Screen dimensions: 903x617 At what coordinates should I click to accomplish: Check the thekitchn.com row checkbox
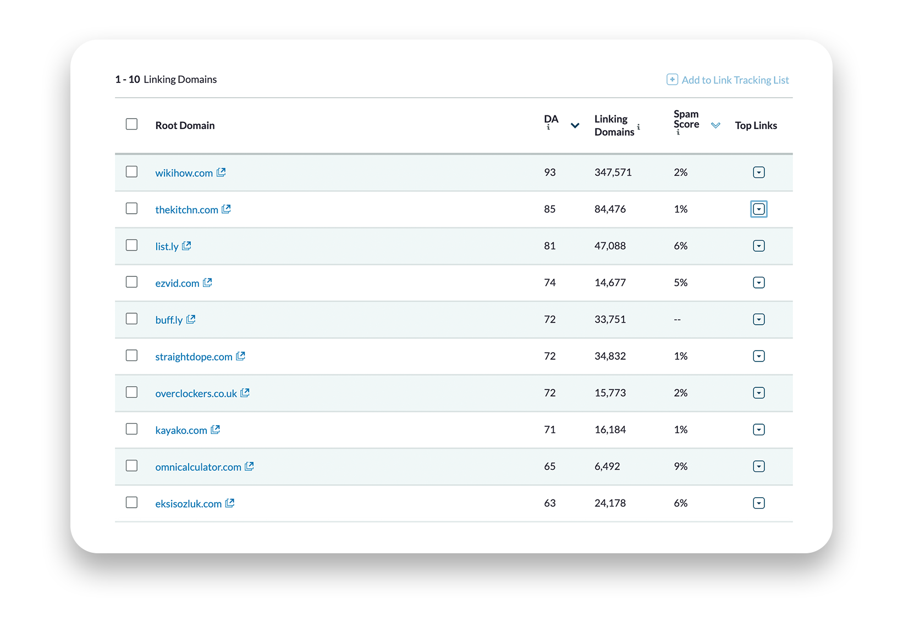pos(131,209)
